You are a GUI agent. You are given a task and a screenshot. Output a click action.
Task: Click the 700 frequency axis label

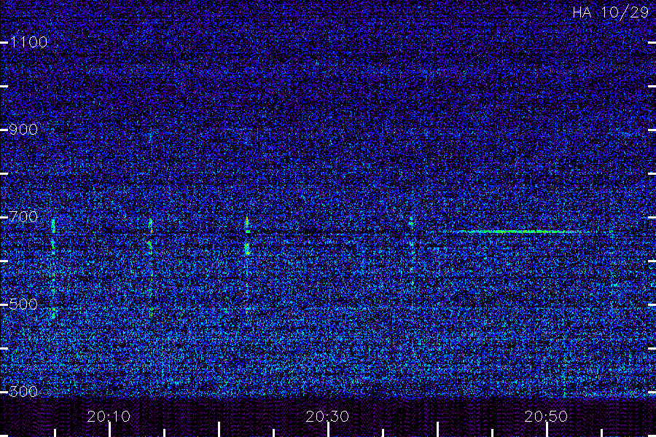[x=23, y=217]
